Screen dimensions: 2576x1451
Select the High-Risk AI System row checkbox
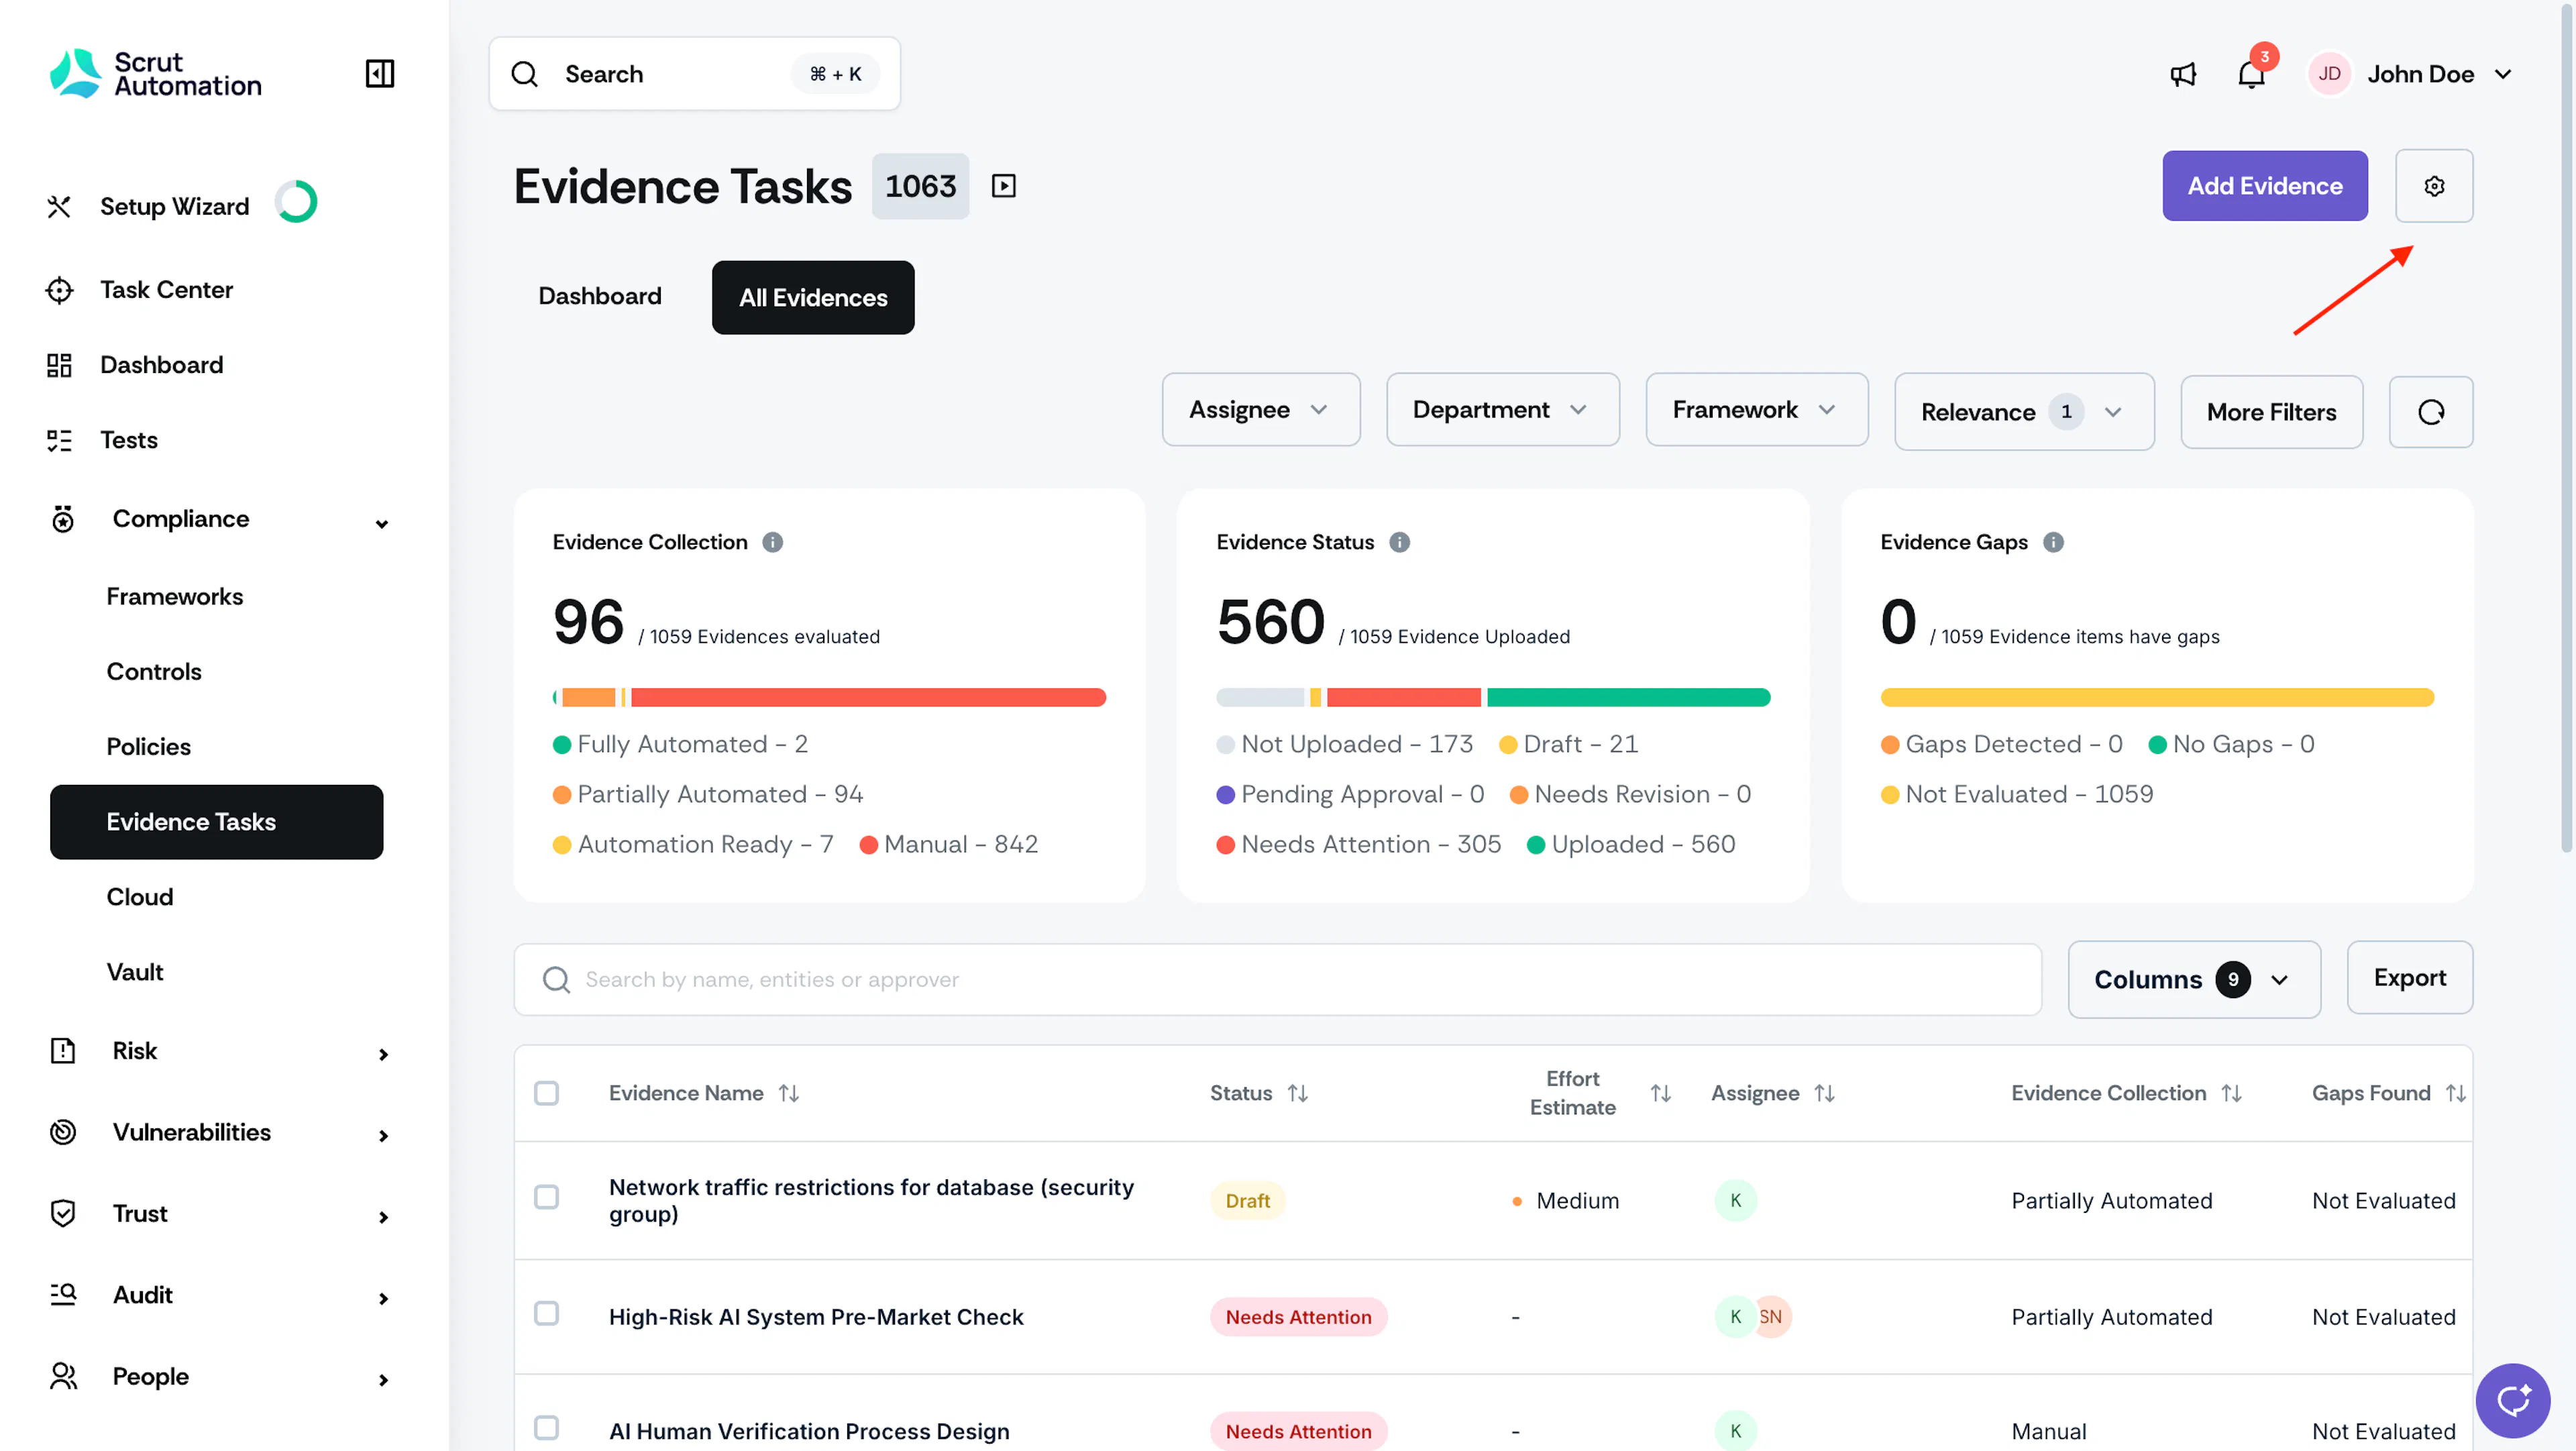(x=546, y=1314)
